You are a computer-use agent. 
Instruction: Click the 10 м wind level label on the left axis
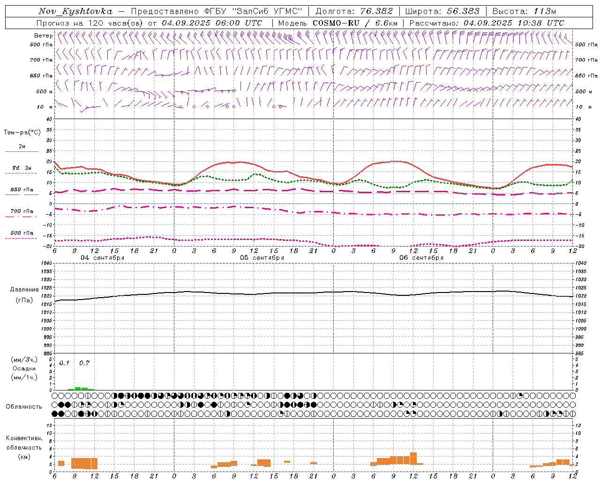pyautogui.click(x=45, y=107)
